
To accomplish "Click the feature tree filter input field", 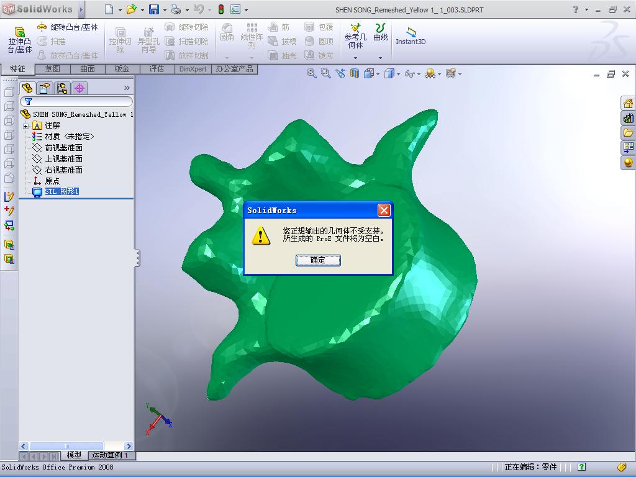I will pos(76,101).
